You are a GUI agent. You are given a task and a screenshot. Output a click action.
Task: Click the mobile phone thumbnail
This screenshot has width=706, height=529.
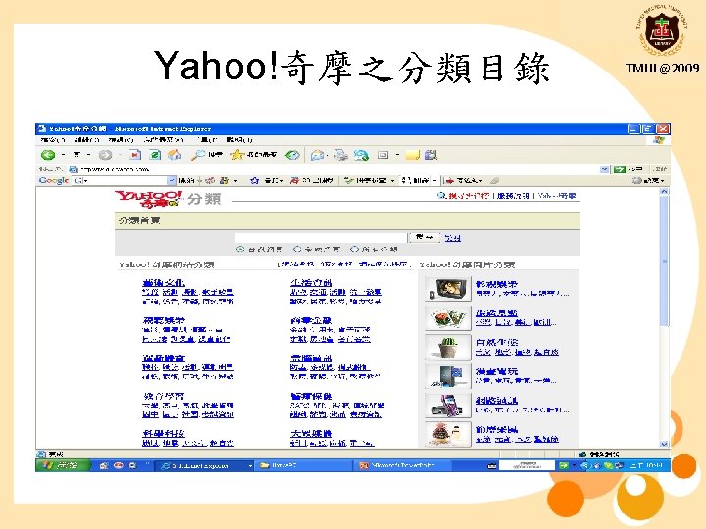pyautogui.click(x=448, y=405)
